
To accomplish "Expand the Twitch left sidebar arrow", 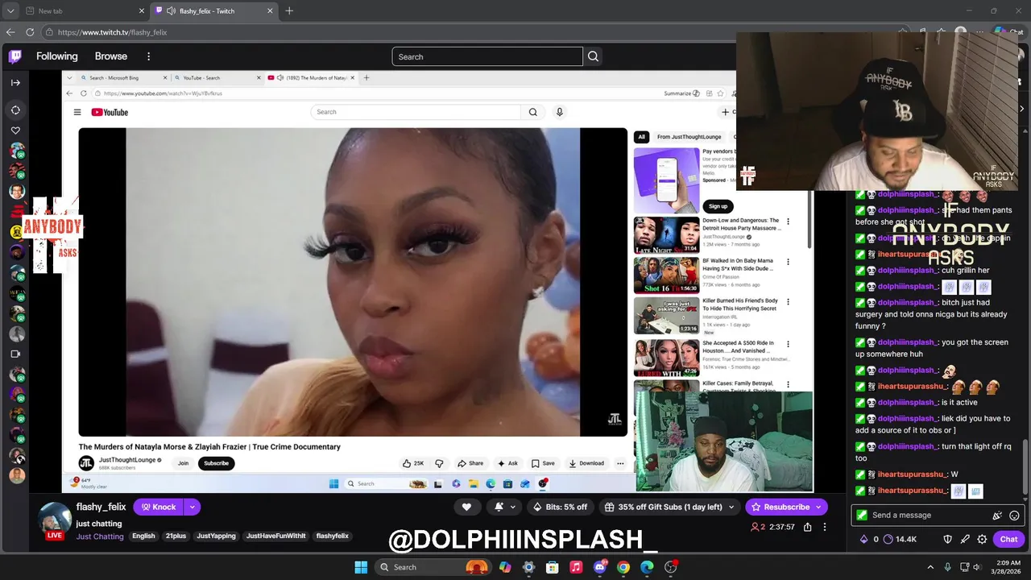I will tap(15, 82).
